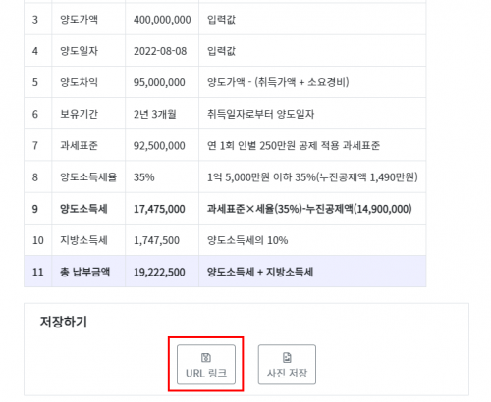Select the 총 납부금액 row label
This screenshot has width=491, height=402.
[x=84, y=272]
